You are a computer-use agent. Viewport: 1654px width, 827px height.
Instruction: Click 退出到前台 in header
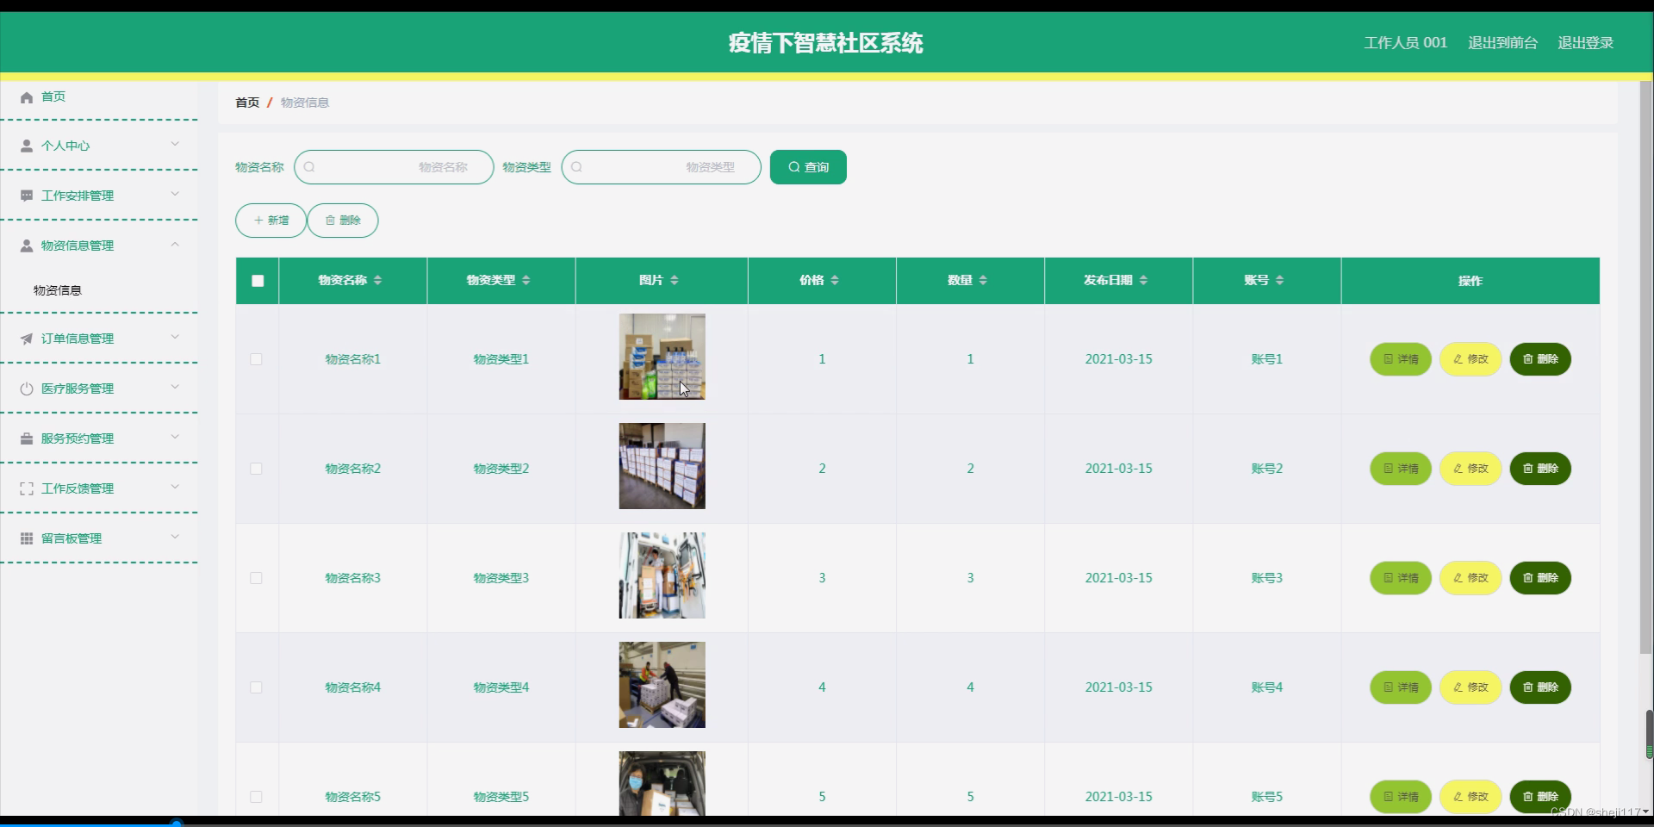click(1502, 43)
